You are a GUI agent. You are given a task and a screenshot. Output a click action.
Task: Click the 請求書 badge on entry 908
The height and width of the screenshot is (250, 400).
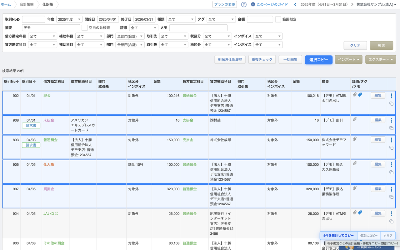point(31,125)
